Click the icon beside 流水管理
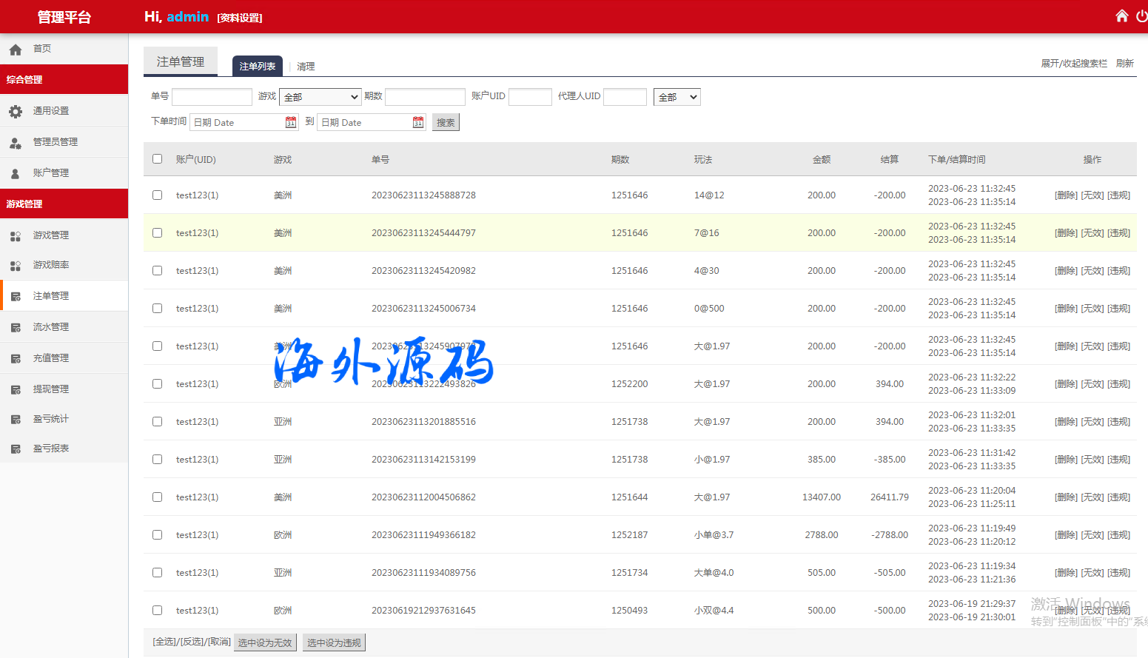The width and height of the screenshot is (1148, 658). point(16,328)
